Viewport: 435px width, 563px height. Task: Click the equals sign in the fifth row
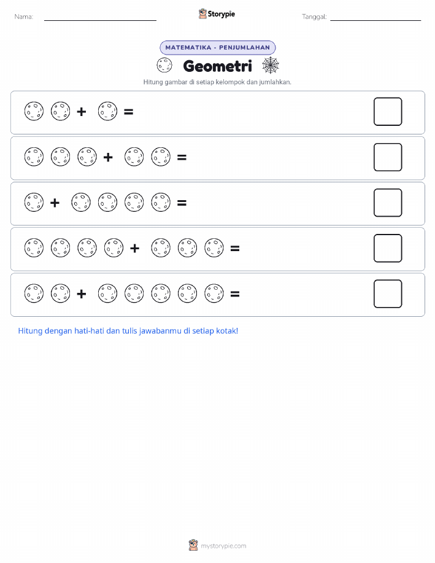[x=235, y=294]
